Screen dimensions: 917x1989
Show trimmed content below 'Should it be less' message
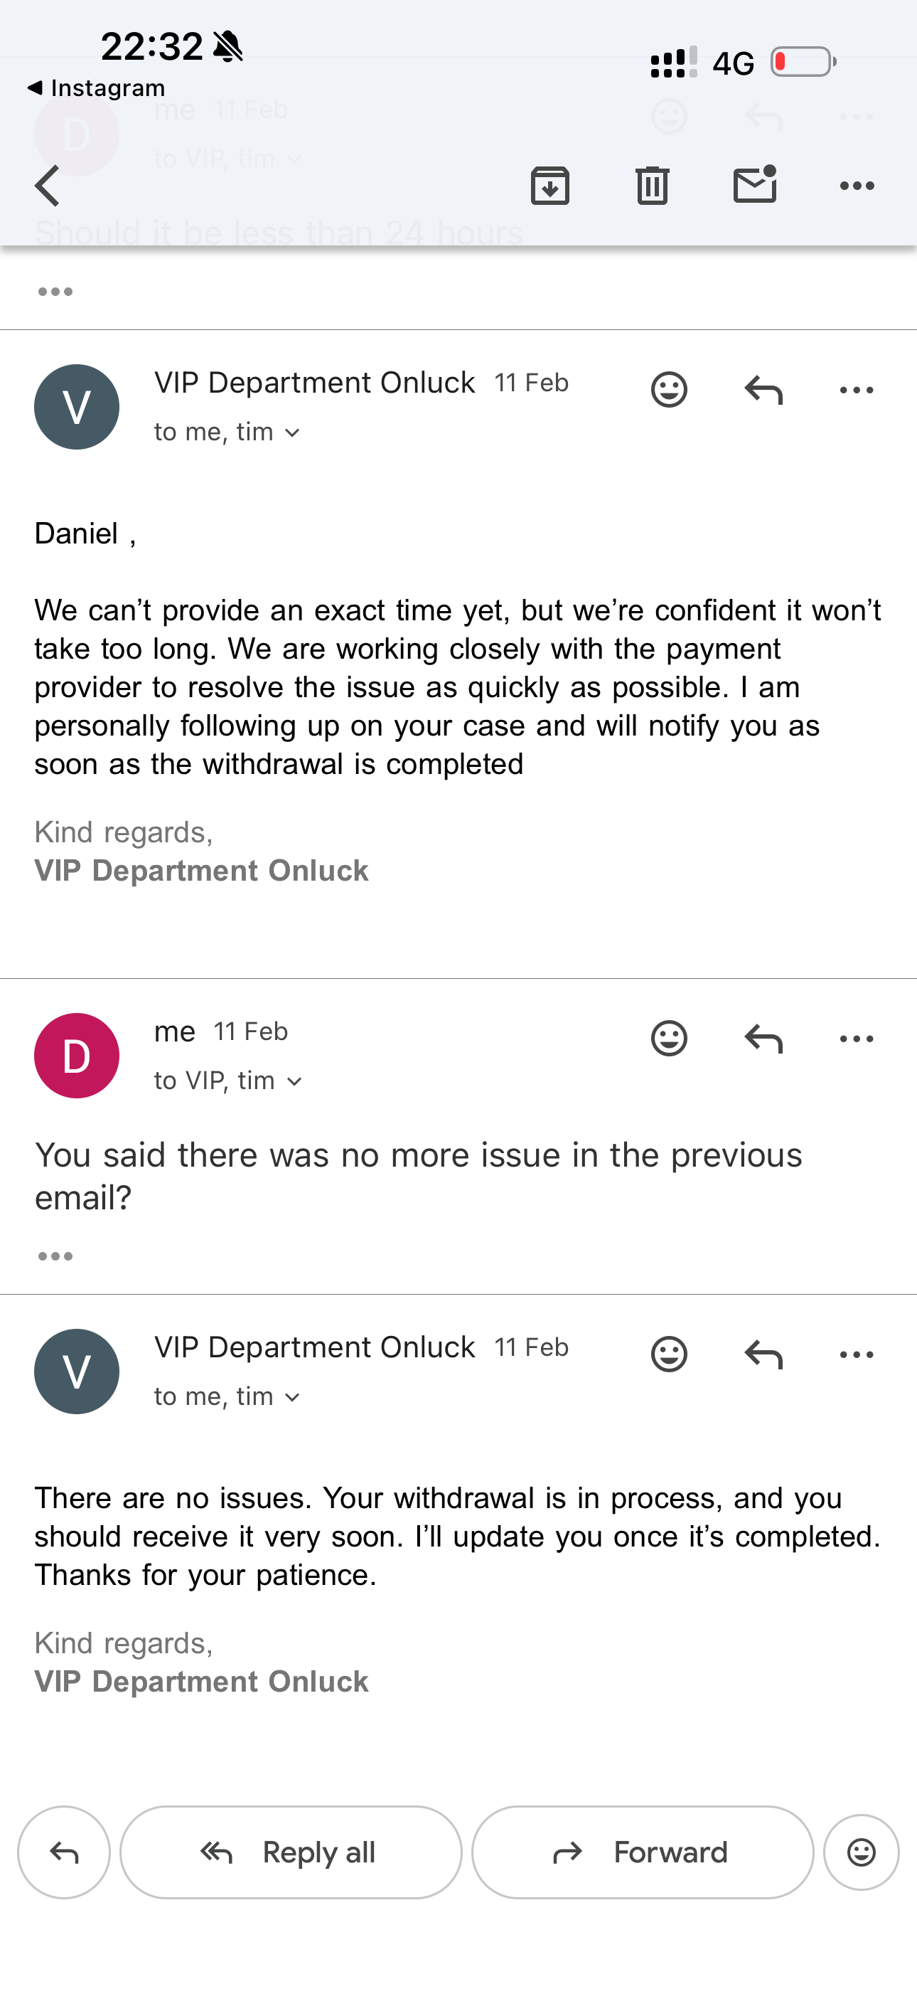click(x=55, y=292)
